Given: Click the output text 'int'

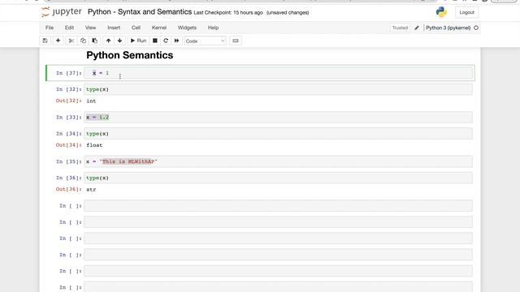Looking at the screenshot, I should 91,101.
